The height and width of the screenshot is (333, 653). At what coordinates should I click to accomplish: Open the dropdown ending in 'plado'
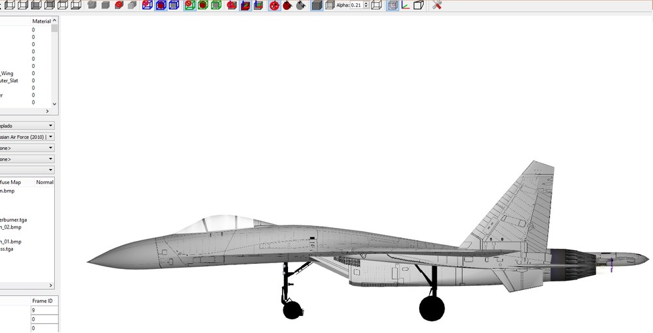[x=27, y=125]
